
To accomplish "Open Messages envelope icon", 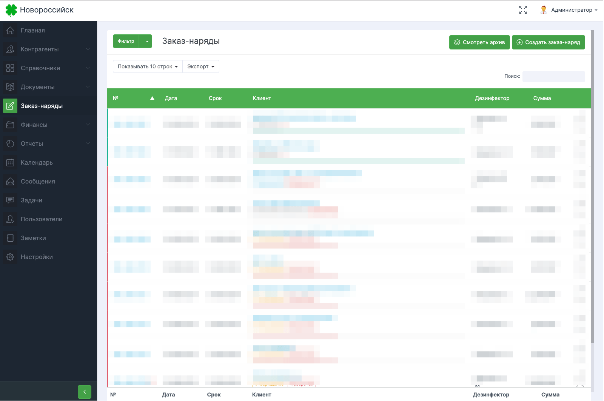I will [x=10, y=181].
